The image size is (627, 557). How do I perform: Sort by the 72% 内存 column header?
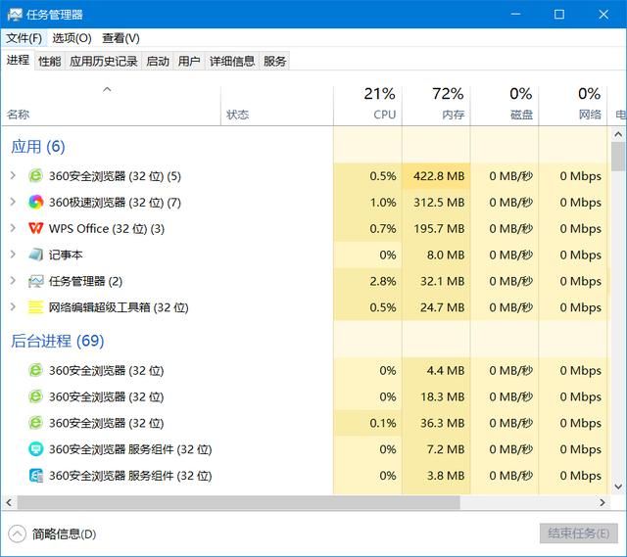click(x=436, y=106)
